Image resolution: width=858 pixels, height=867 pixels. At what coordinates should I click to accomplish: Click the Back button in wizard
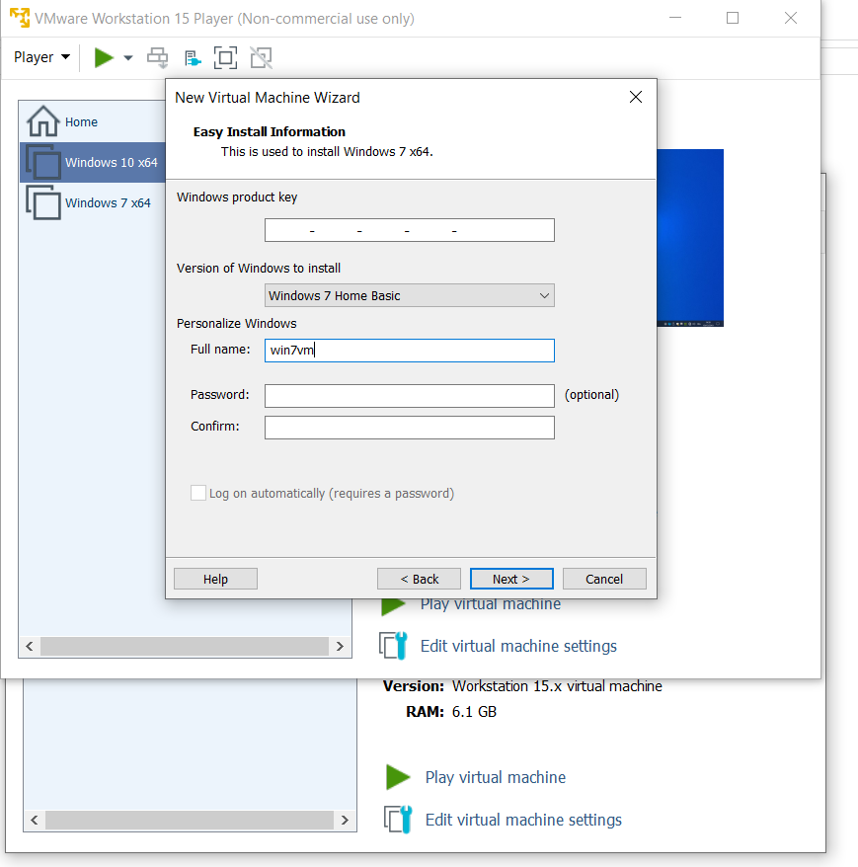point(419,579)
